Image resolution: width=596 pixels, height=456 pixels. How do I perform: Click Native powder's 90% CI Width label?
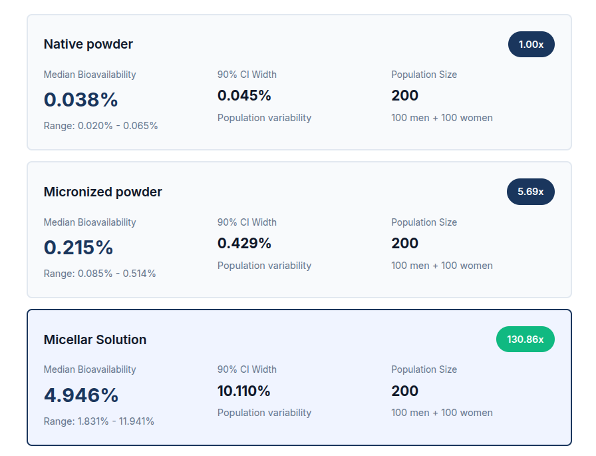pyautogui.click(x=247, y=75)
